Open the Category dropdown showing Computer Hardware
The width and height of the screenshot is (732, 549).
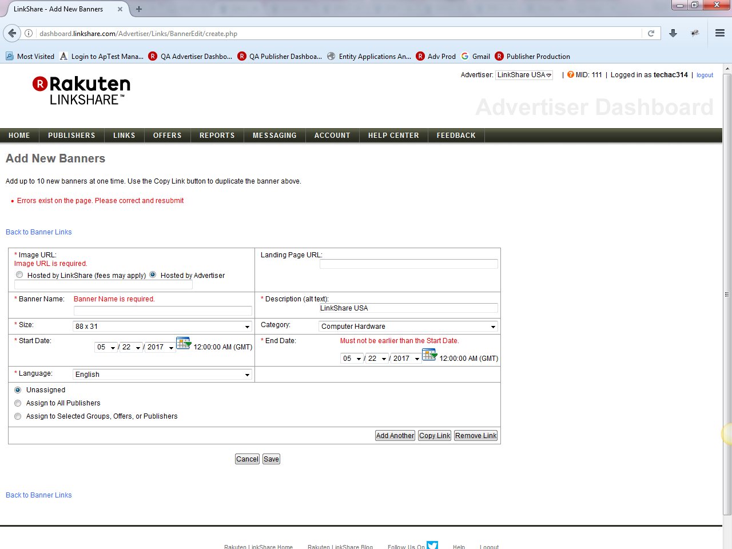pos(408,327)
